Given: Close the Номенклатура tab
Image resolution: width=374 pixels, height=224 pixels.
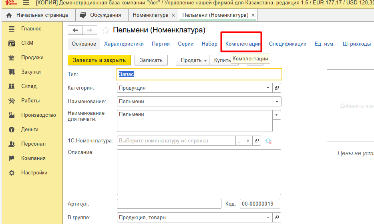Looking at the screenshot, I should (x=173, y=15).
